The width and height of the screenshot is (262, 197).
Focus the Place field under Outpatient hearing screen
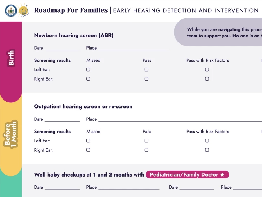pyautogui.click(x=180, y=119)
